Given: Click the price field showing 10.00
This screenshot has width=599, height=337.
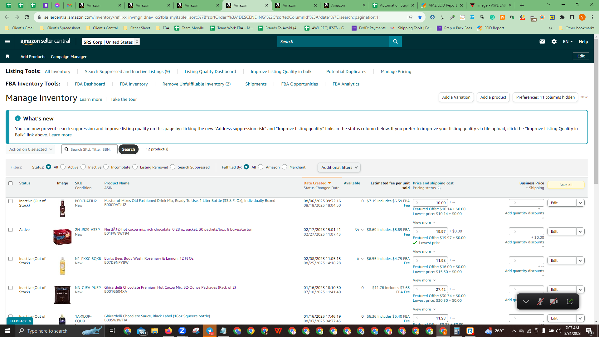Looking at the screenshot, I should click(430, 203).
